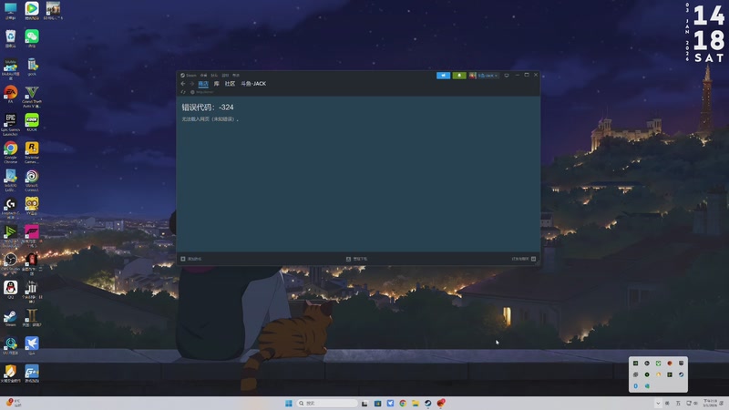The width and height of the screenshot is (729, 410).
Task: Read the 错误代码: -324 error heading
Action: pos(208,108)
